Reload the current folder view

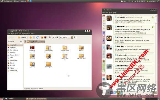pyautogui.click(x=38, y=37)
